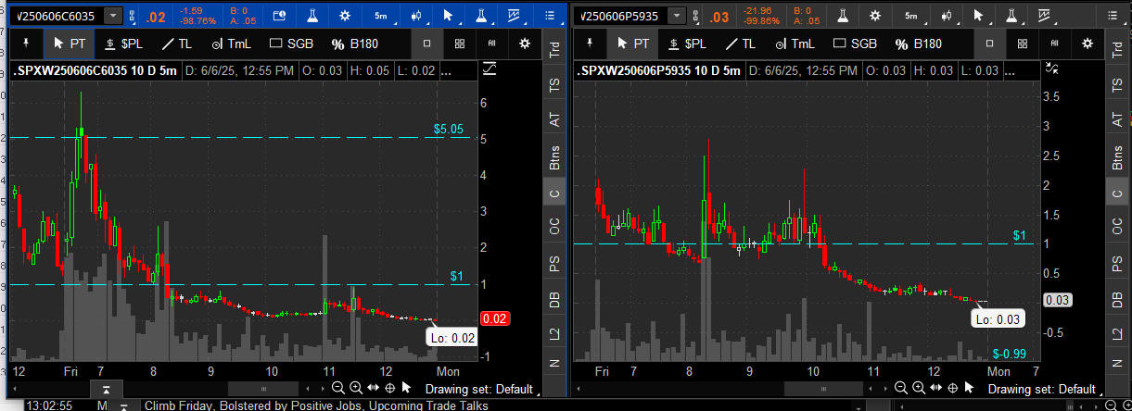This screenshot has height=411, width=1132.
Task: Click the candlestick chart style icon in left chart
Action: coord(417,16)
